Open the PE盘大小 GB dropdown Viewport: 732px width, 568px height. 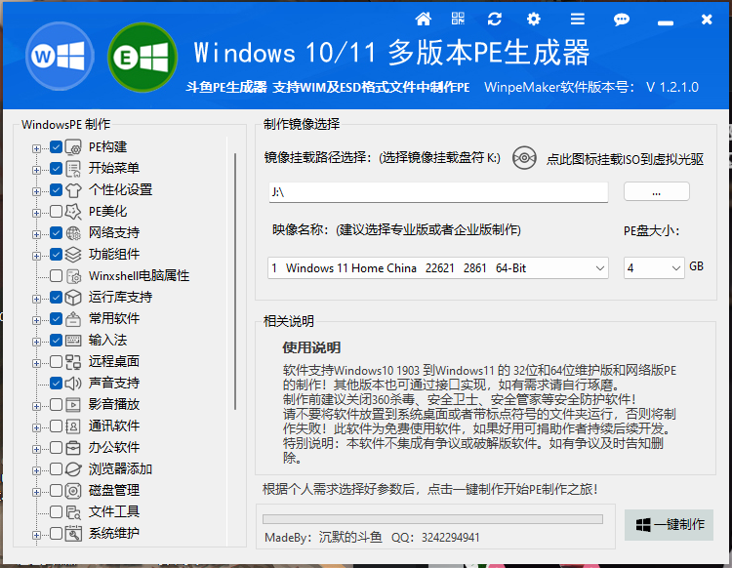click(x=654, y=268)
